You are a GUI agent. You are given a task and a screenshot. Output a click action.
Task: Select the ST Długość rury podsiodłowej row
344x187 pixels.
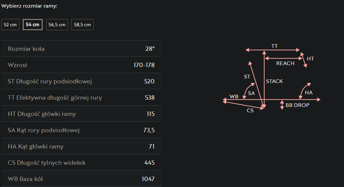click(x=81, y=81)
